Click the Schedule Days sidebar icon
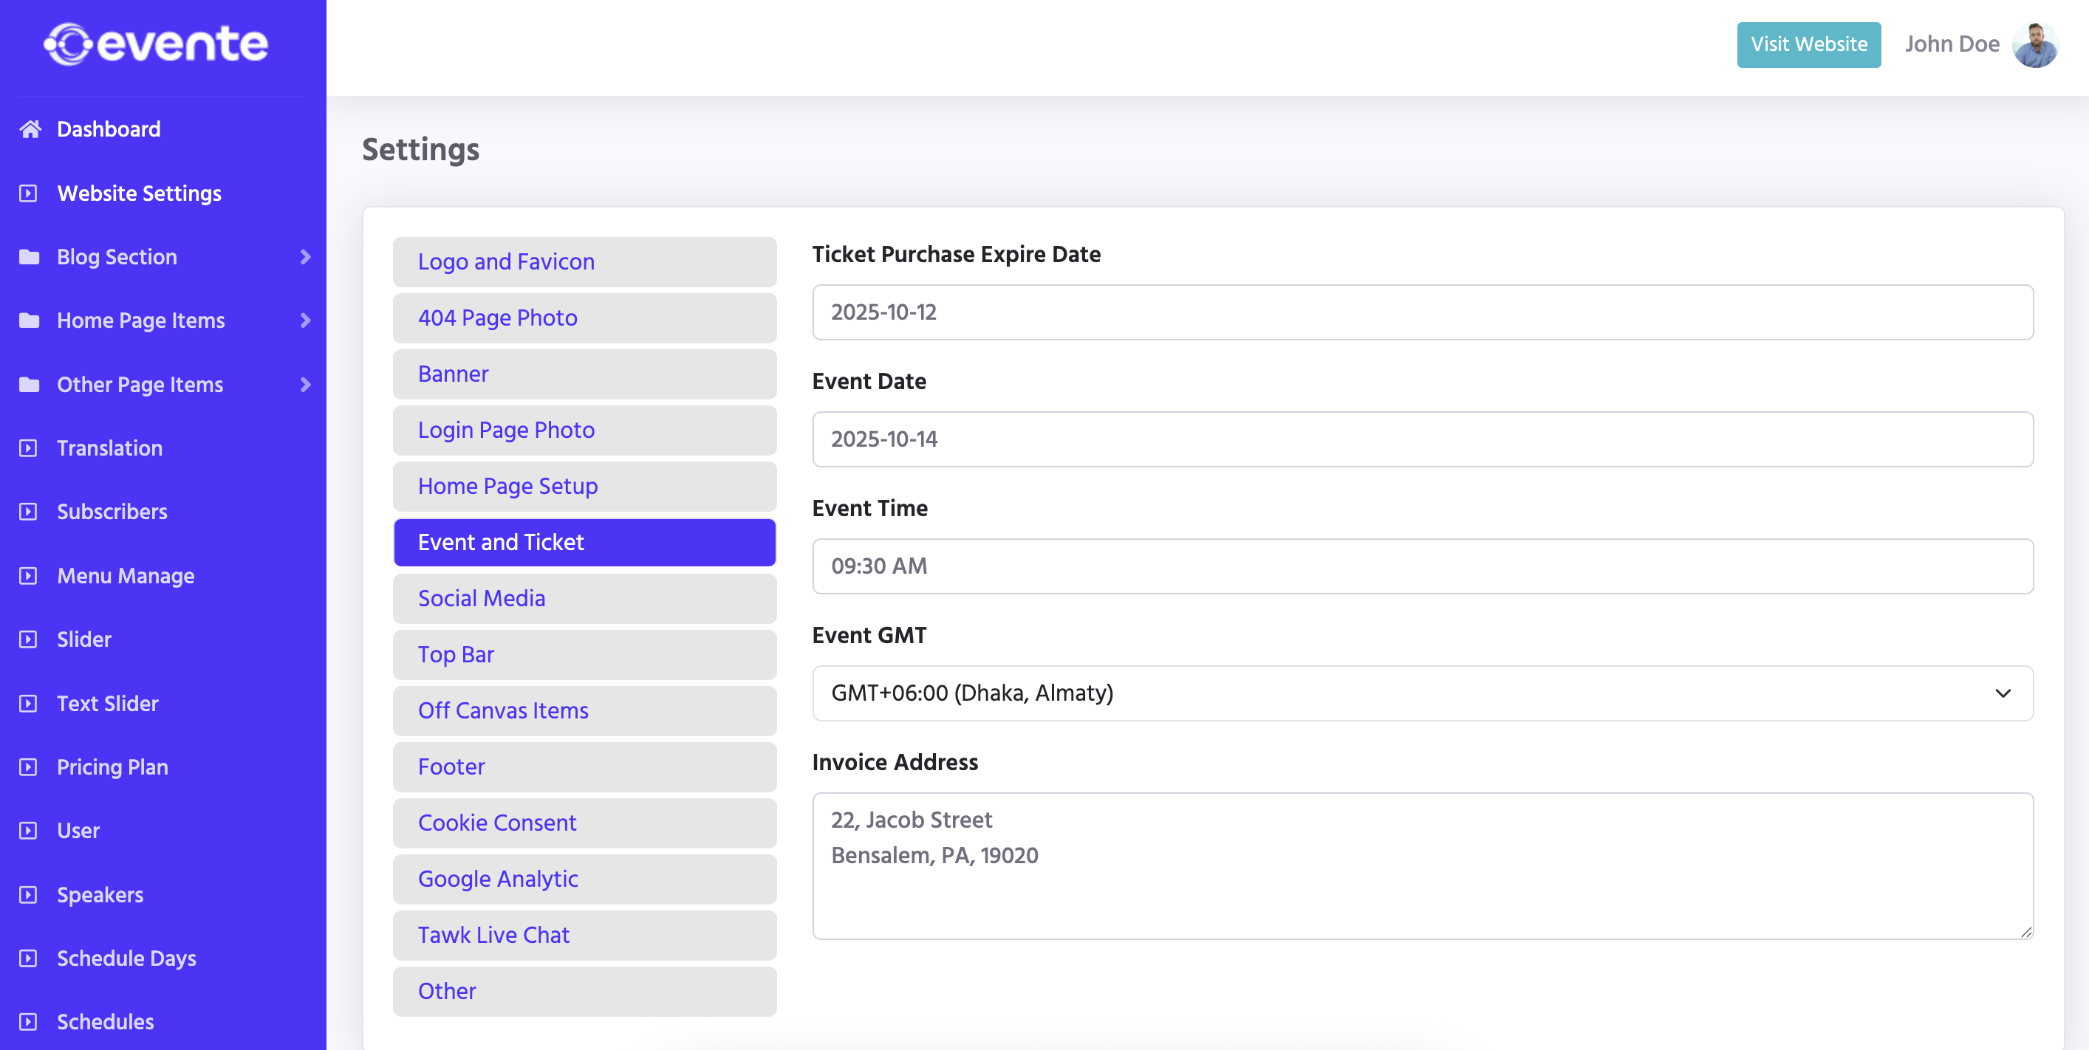The height and width of the screenshot is (1050, 2089). 28,958
